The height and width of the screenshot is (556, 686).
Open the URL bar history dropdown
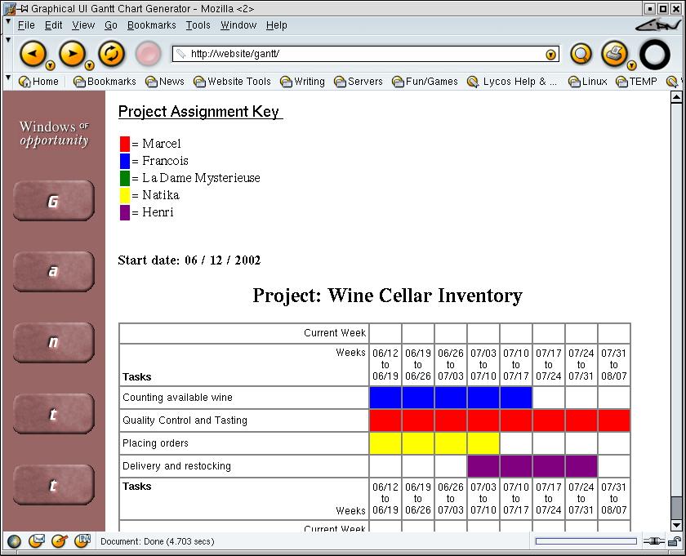[x=551, y=55]
